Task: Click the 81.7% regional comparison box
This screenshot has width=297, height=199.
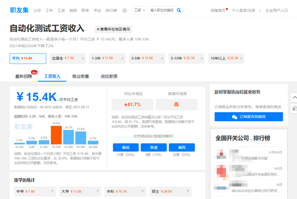Action: coord(132,104)
